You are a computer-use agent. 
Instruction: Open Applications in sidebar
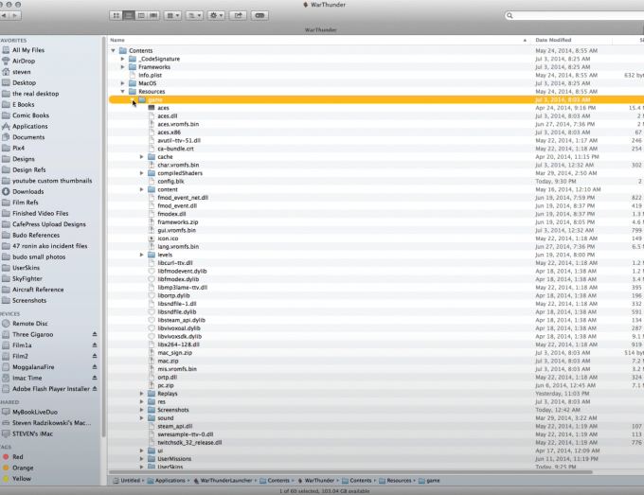[x=30, y=127]
